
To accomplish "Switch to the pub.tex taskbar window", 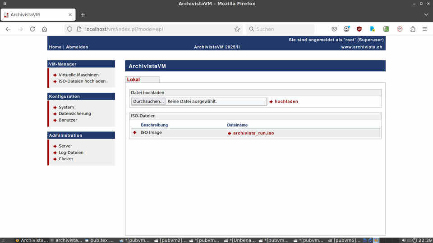I will pos(99,240).
